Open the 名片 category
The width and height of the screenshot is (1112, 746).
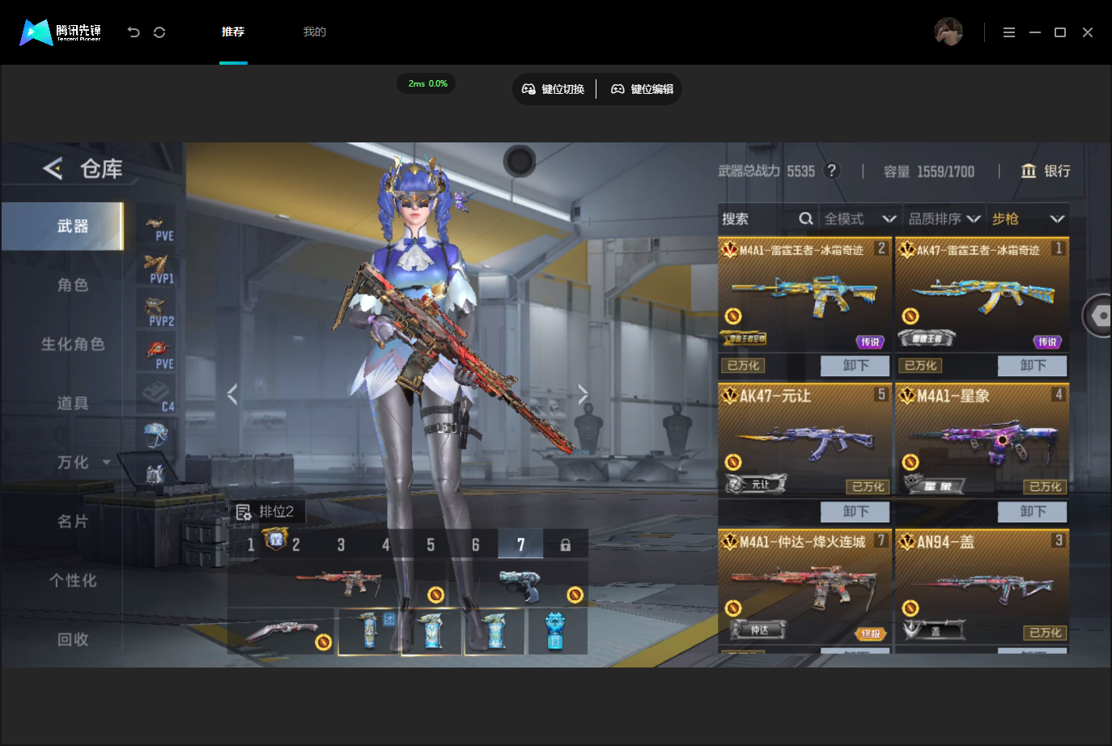73,521
